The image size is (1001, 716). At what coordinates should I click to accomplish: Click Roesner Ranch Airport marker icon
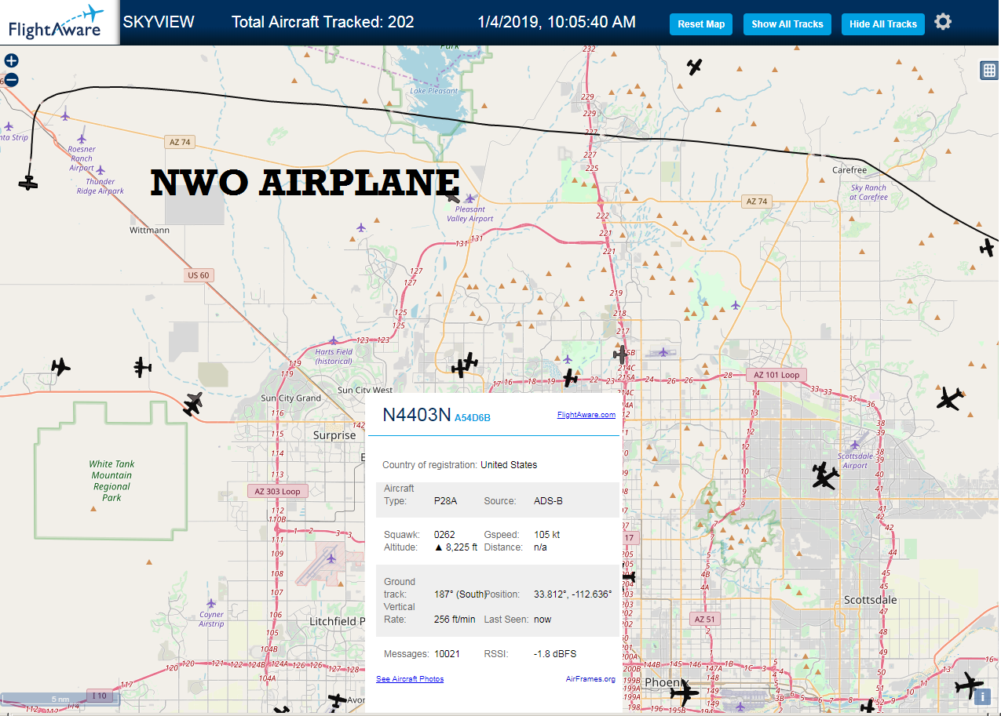(82, 139)
